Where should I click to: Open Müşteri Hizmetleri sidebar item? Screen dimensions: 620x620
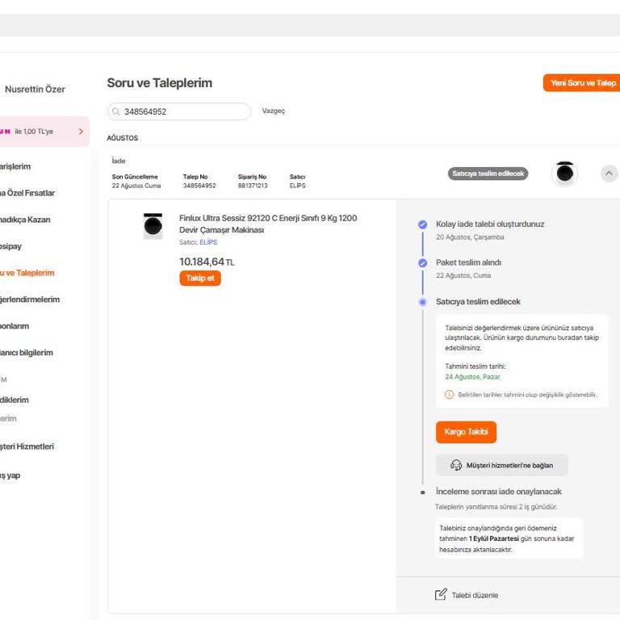(27, 446)
